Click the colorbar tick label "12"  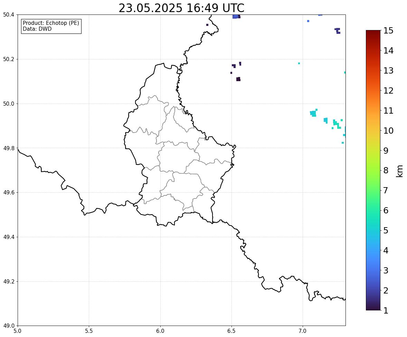tap(388, 90)
